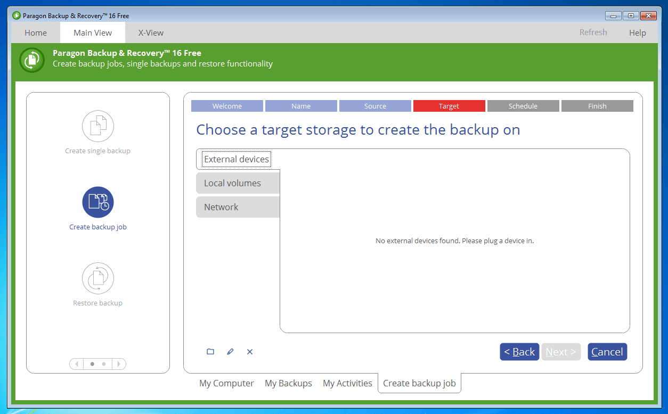Click the Restore backup icon
The image size is (668, 414).
tap(98, 278)
